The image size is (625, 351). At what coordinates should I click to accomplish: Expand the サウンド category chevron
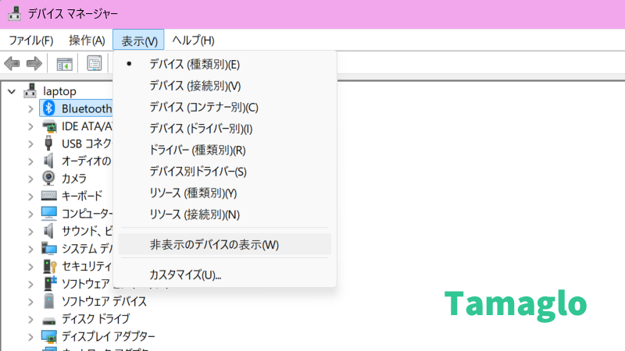pos(30,231)
